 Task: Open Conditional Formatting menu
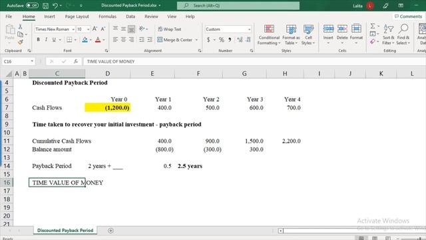[x=269, y=35]
